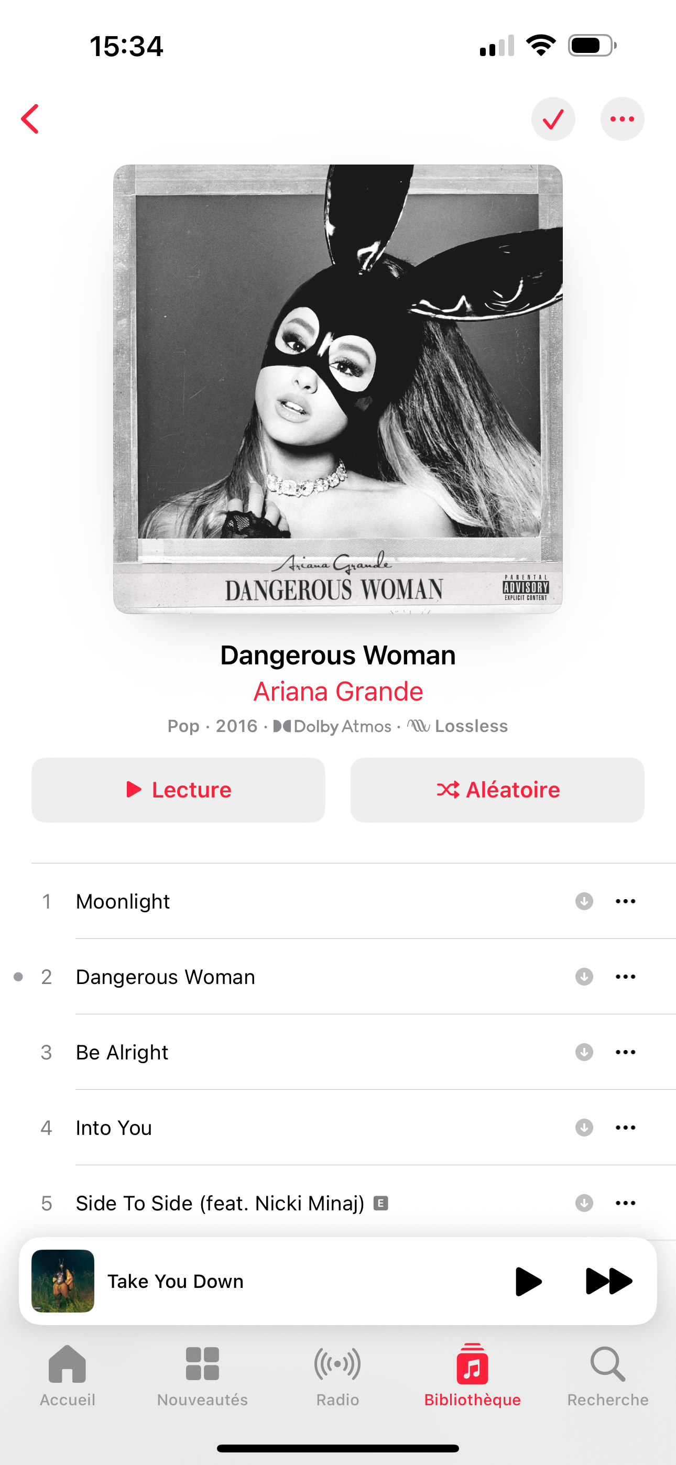This screenshot has height=1465, width=676.
Task: Download the Moonlight track
Action: (x=584, y=901)
